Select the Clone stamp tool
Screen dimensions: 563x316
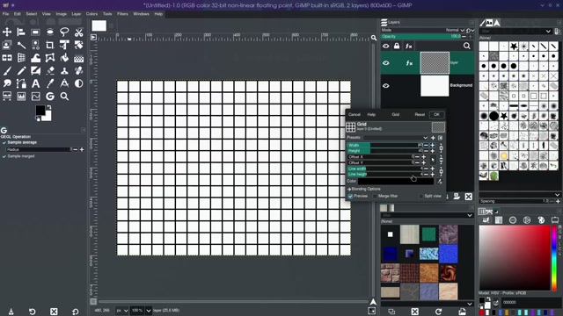[x=64, y=71]
